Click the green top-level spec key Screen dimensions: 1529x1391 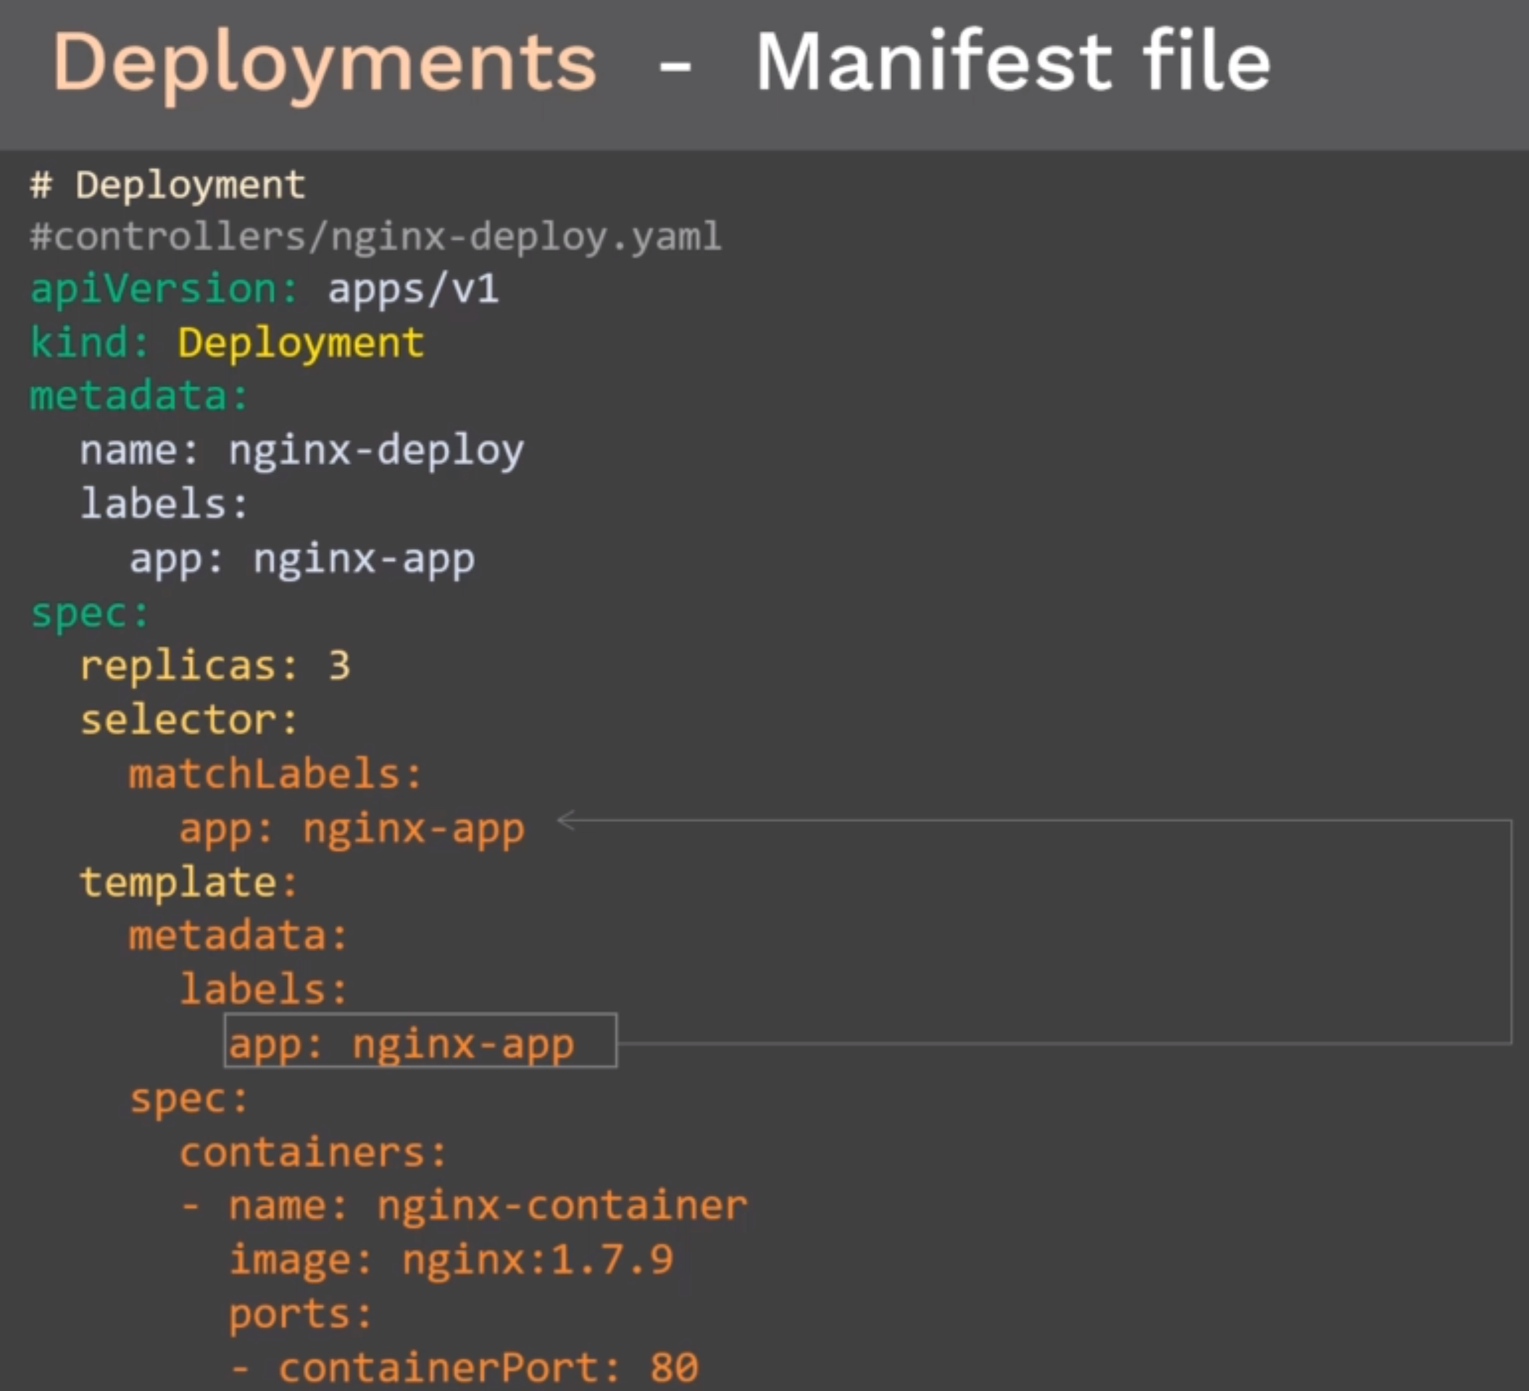[x=90, y=614]
